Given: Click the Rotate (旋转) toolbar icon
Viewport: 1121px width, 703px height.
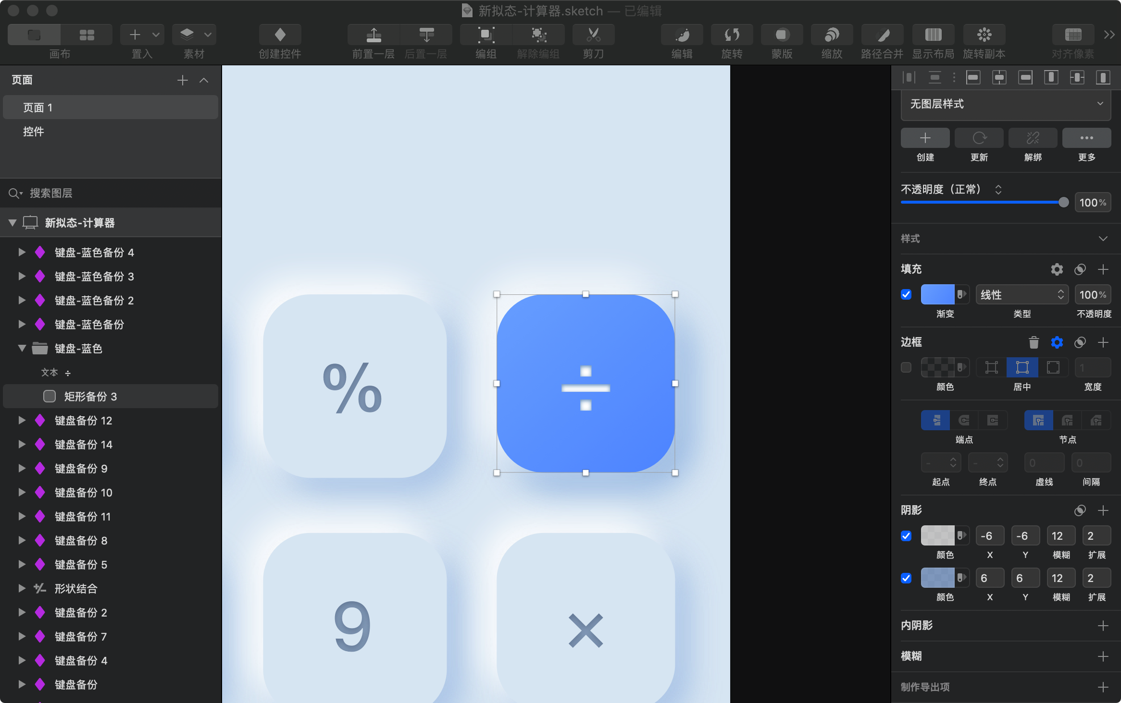Looking at the screenshot, I should pos(732,35).
